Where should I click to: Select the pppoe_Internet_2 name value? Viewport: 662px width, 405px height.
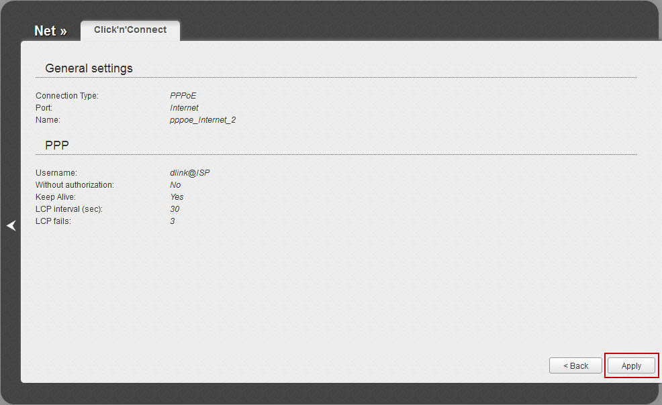pos(203,120)
